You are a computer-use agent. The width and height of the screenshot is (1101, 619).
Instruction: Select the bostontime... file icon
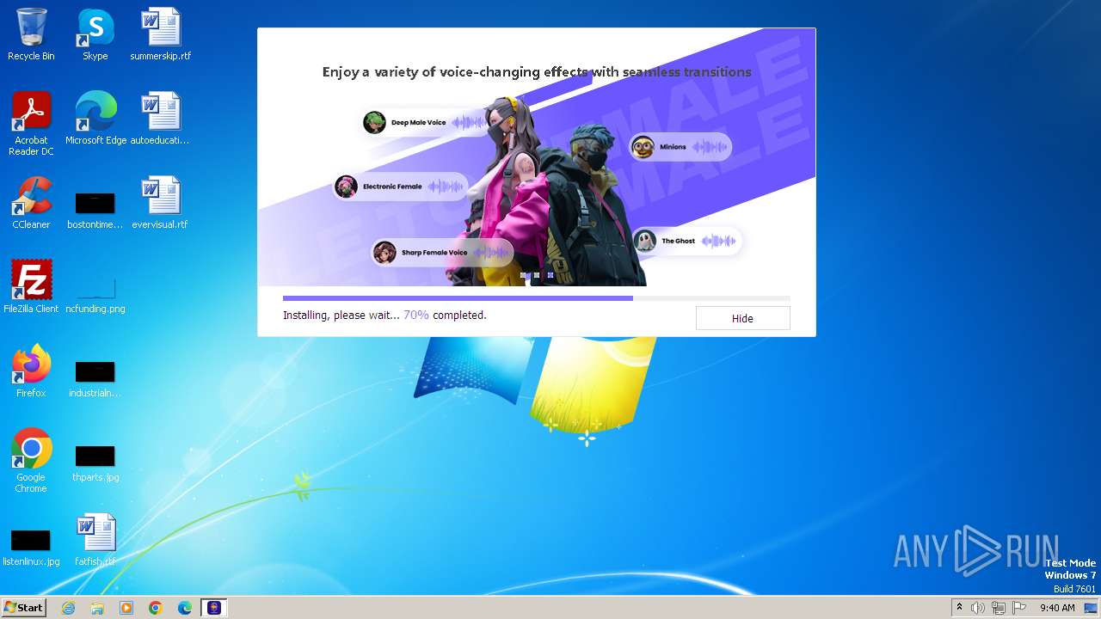95,210
